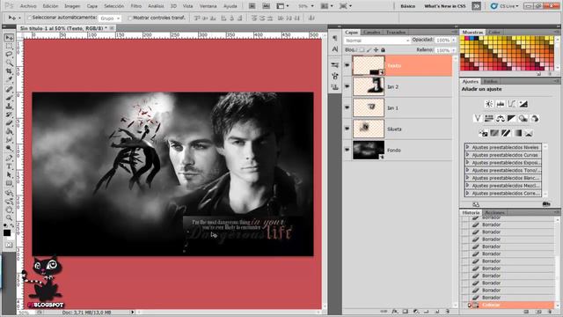563x317 pixels.
Task: Add a Brightness/Contrast adjustment
Action: click(489, 104)
